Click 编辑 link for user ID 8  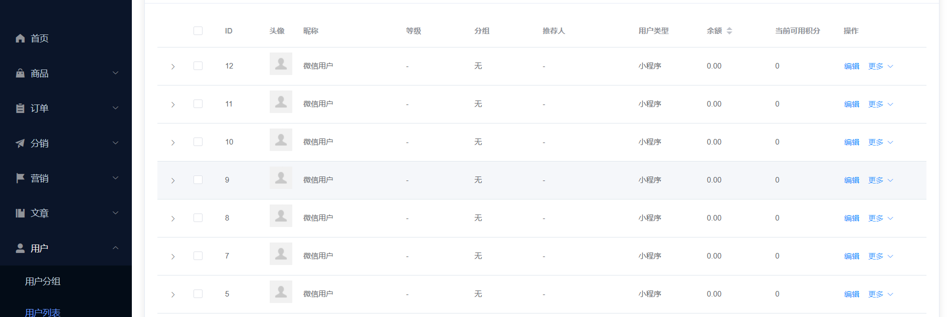pyautogui.click(x=852, y=218)
